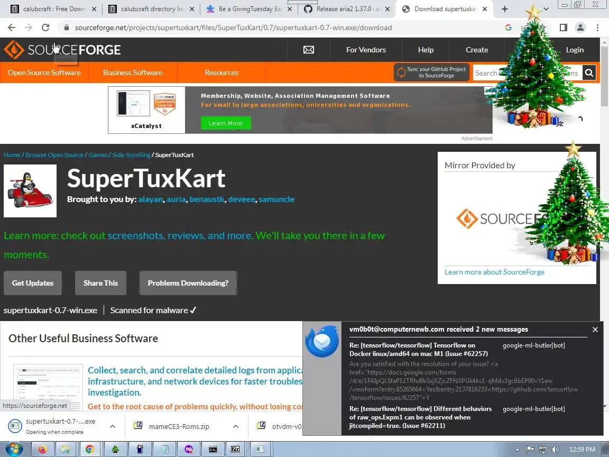Click Learn more about SourceForge link
Screen dimensions: 609x457
point(494,272)
